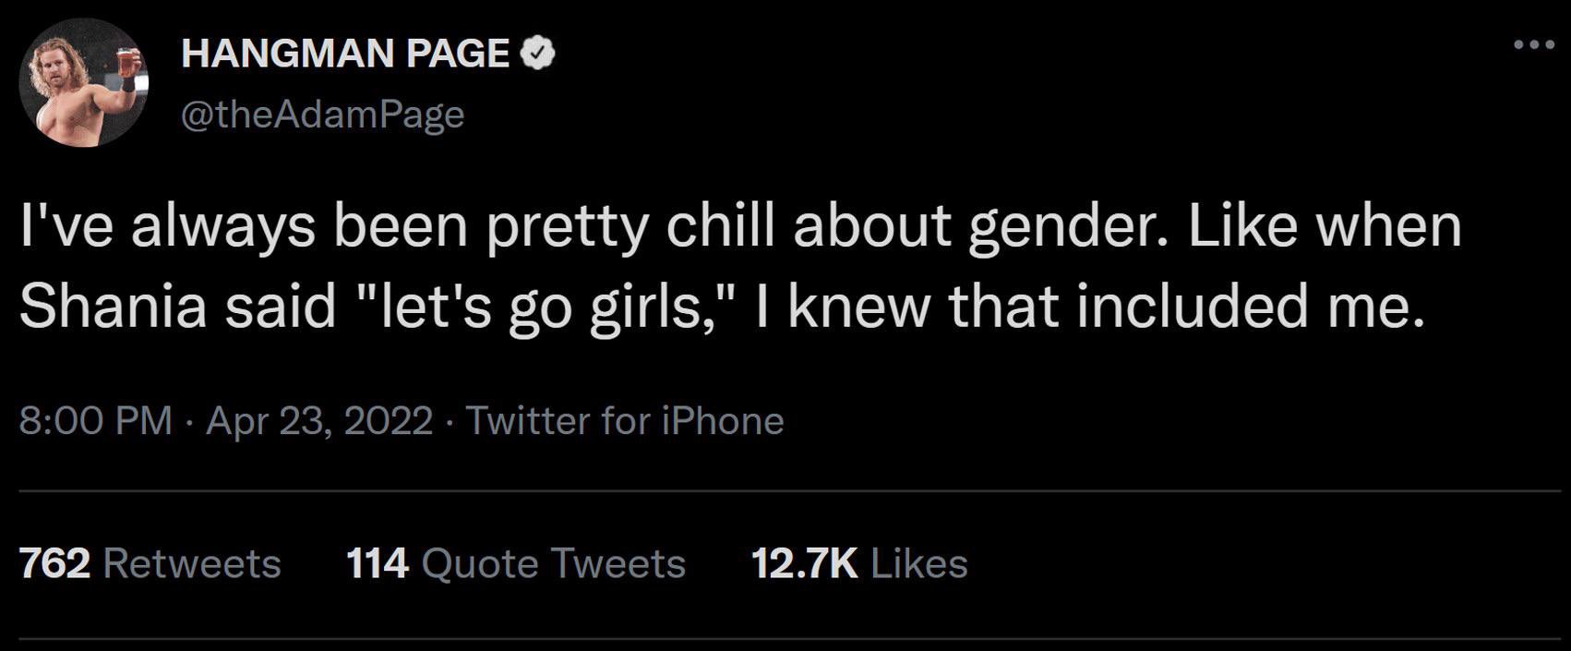The height and width of the screenshot is (651, 1571).
Task: Click the quoted "let's go girls," phrase
Action: tap(545, 307)
